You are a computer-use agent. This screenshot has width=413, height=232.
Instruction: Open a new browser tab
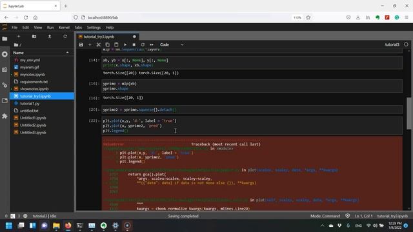[66, 6]
